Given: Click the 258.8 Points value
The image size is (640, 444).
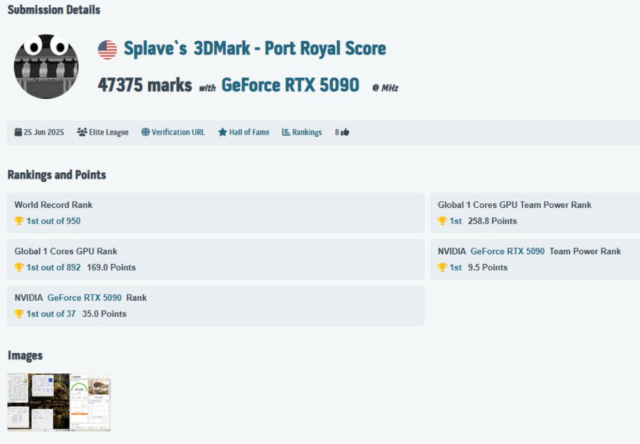Looking at the screenshot, I should pos(493,221).
